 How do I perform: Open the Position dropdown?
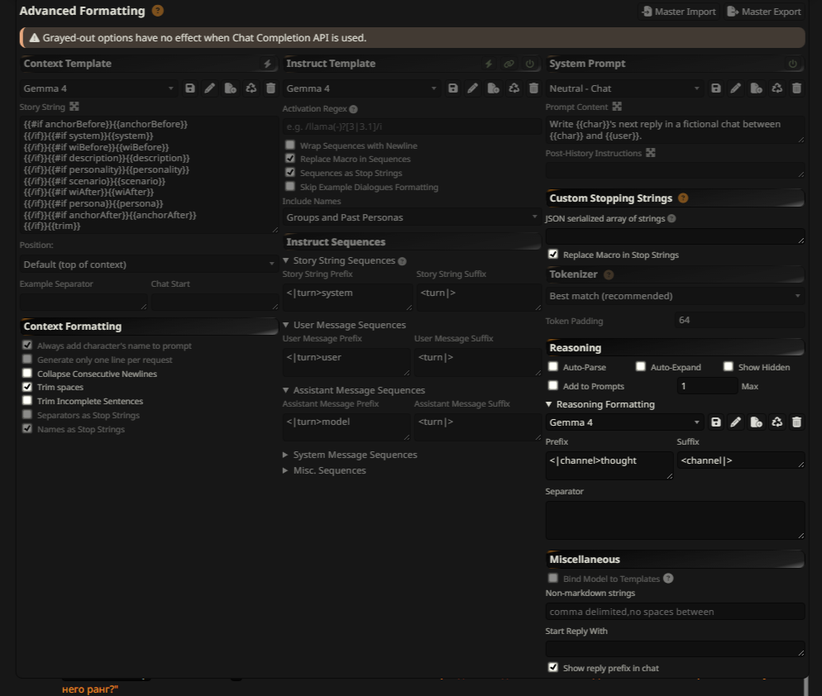pos(149,265)
